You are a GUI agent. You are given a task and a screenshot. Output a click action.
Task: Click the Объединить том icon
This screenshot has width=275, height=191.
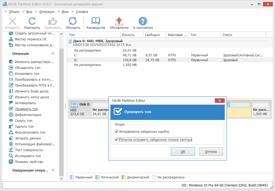tap(11, 68)
